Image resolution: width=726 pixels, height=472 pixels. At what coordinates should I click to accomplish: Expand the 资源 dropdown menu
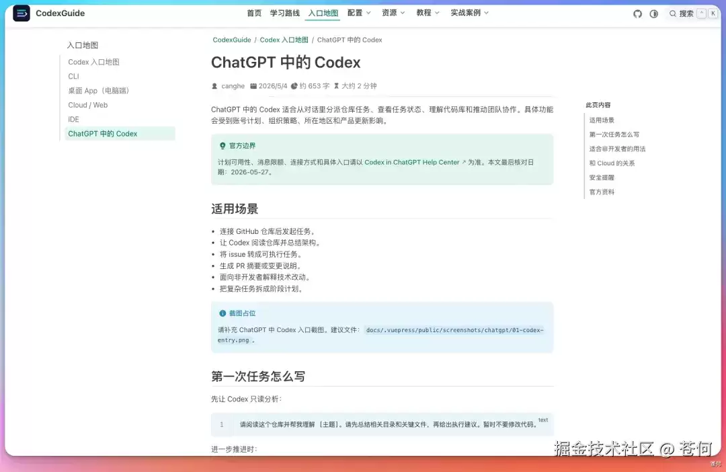(x=393, y=13)
